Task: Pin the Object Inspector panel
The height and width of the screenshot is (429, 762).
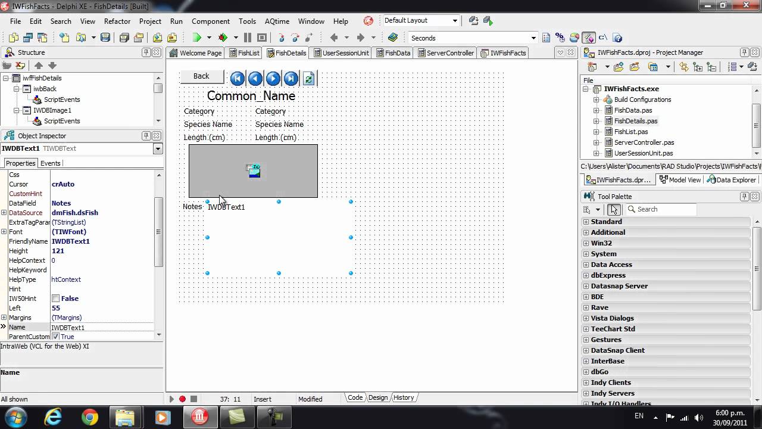Action: (x=146, y=136)
